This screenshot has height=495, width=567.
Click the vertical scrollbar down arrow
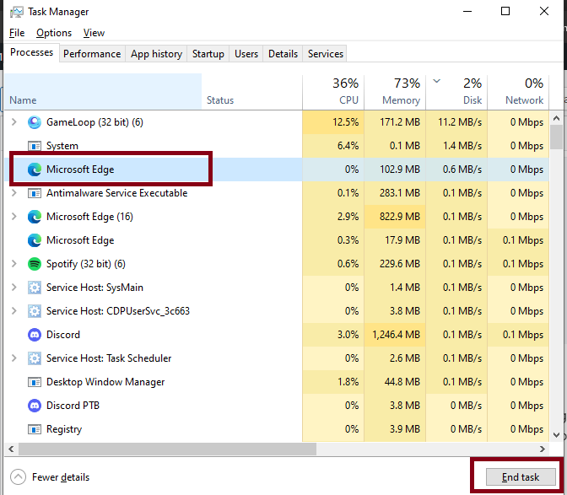coord(556,435)
